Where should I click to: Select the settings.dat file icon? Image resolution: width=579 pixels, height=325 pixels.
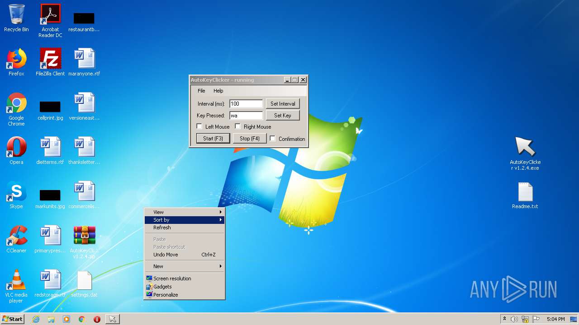coord(84,283)
